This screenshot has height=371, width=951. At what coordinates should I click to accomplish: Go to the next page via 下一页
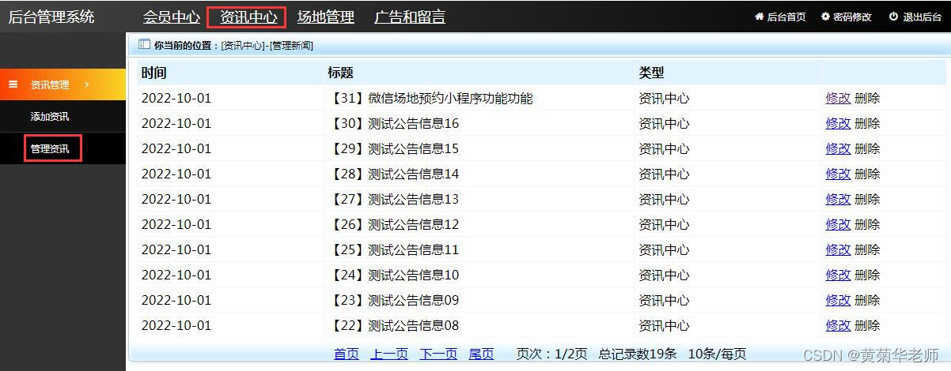tap(438, 354)
